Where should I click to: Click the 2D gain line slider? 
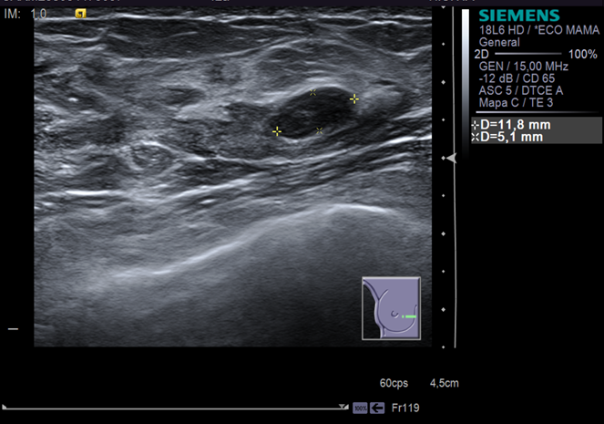[527, 54]
